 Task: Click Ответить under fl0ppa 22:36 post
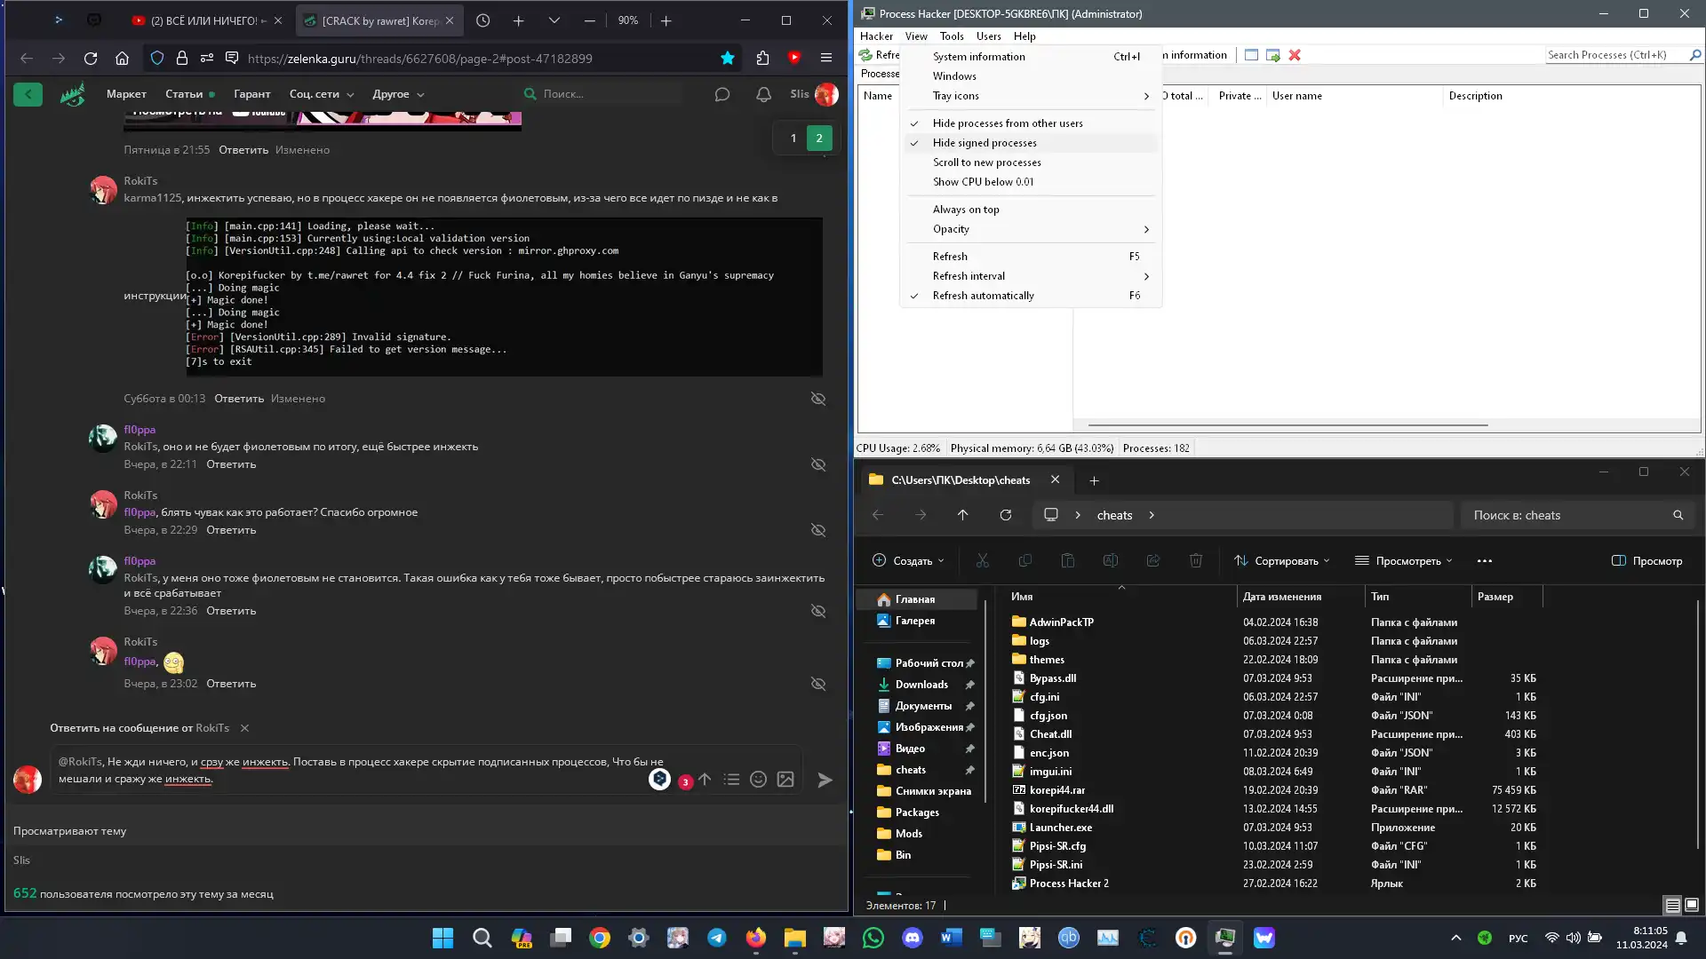(231, 611)
